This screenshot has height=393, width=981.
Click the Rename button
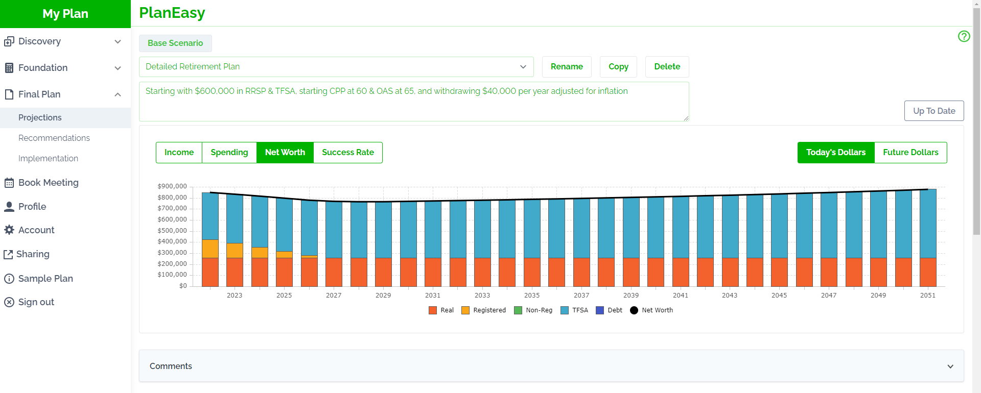567,67
